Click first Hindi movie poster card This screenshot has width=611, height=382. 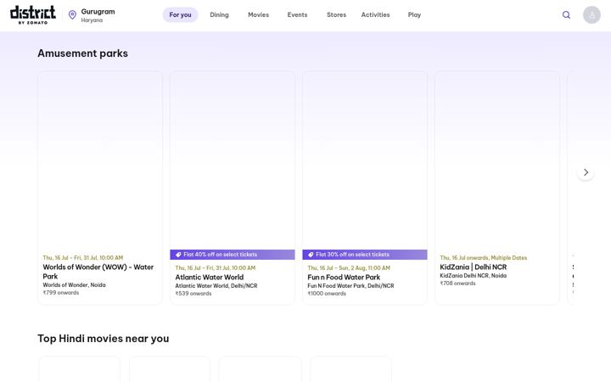(x=79, y=369)
